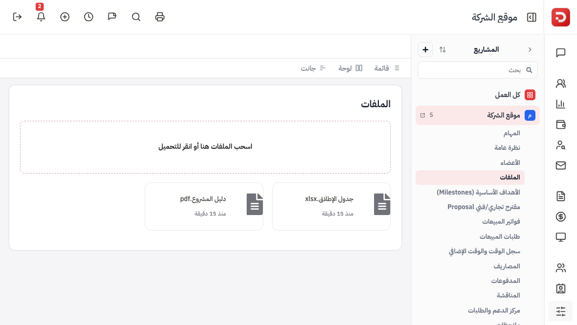
Task: Open الملفات section in sidebar
Action: pyautogui.click(x=470, y=177)
